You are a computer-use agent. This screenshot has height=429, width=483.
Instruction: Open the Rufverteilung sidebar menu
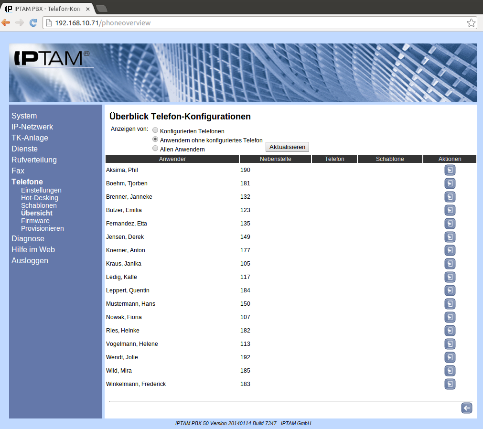(34, 160)
